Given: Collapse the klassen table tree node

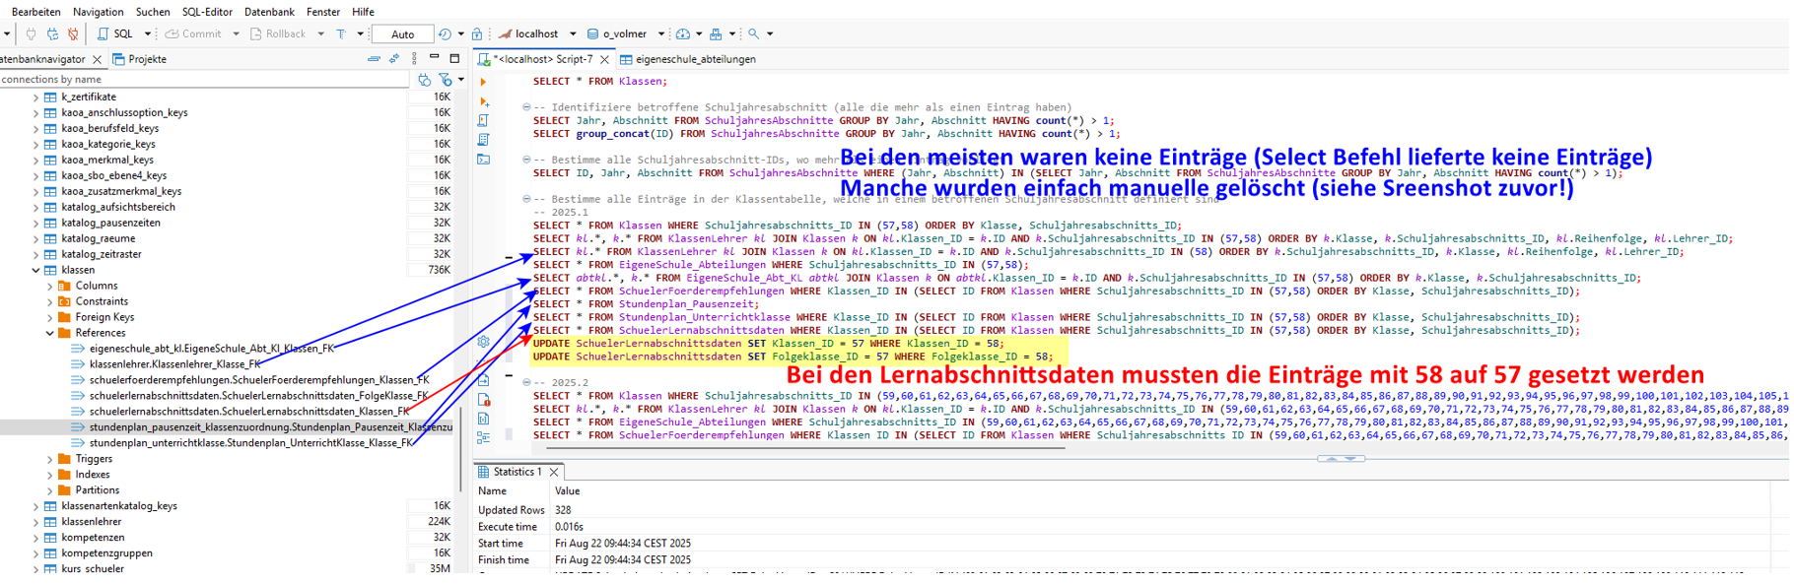Looking at the screenshot, I should 36,270.
